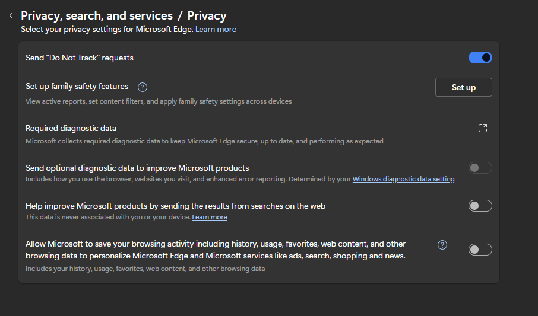Open Learn more link under page title
The image size is (538, 316).
click(216, 29)
